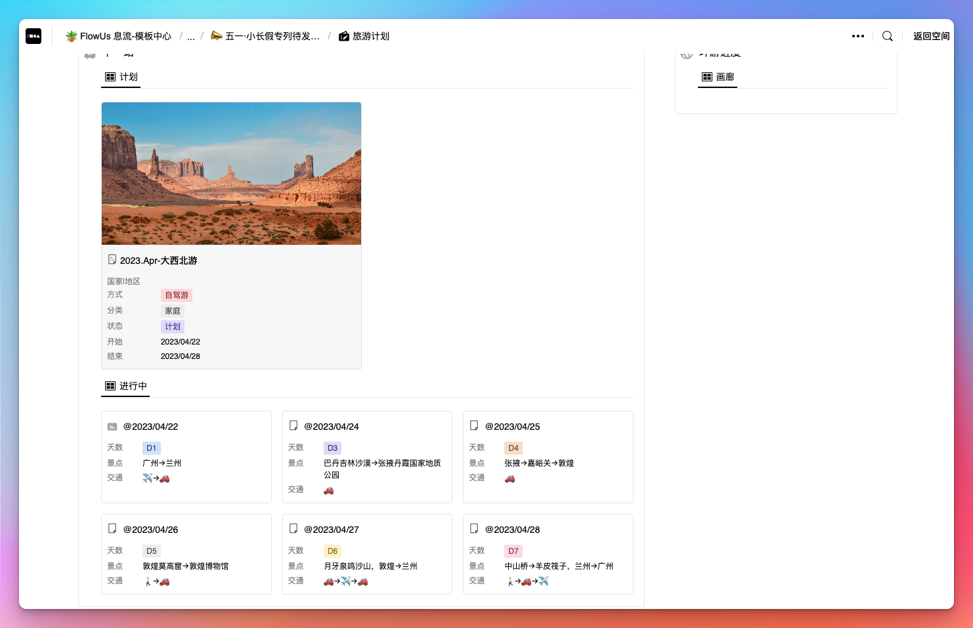Click the icon beside @2023/04/22
The image size is (973, 628).
[x=112, y=427]
